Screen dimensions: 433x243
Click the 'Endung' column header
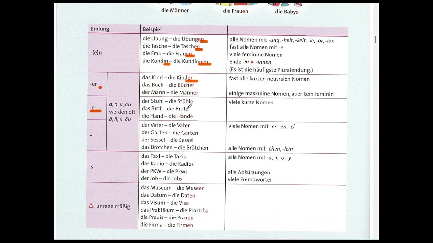100,29
